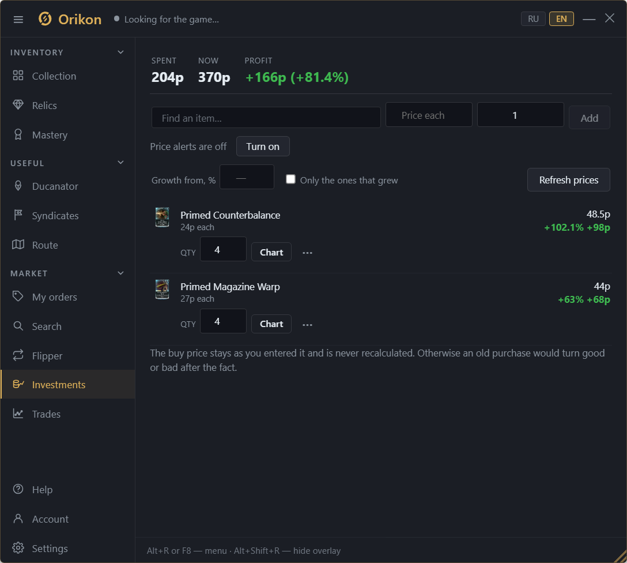Open My orders in the Market section

click(x=67, y=297)
